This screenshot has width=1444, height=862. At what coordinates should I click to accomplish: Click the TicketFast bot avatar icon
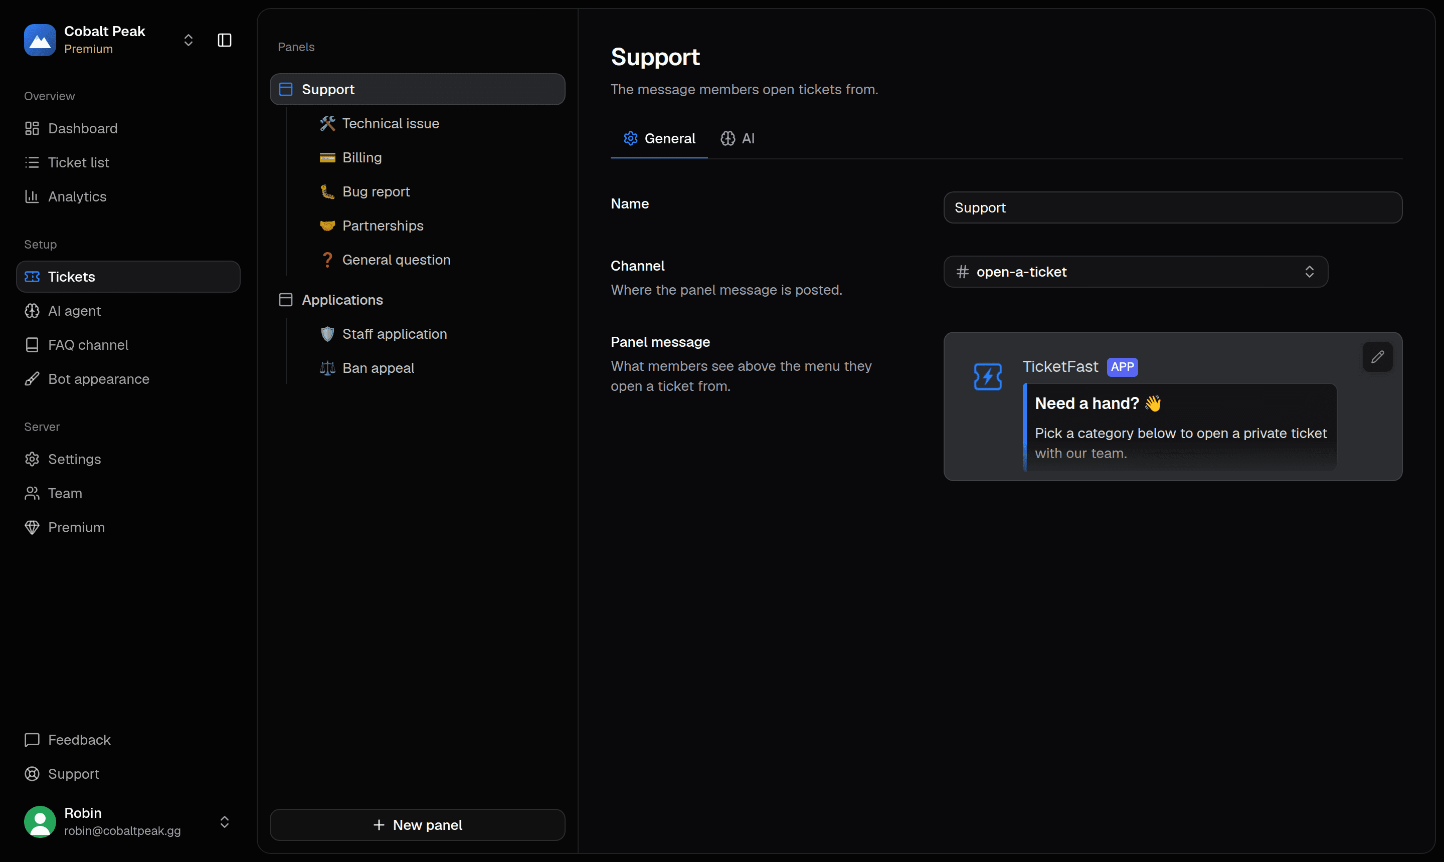coord(987,376)
